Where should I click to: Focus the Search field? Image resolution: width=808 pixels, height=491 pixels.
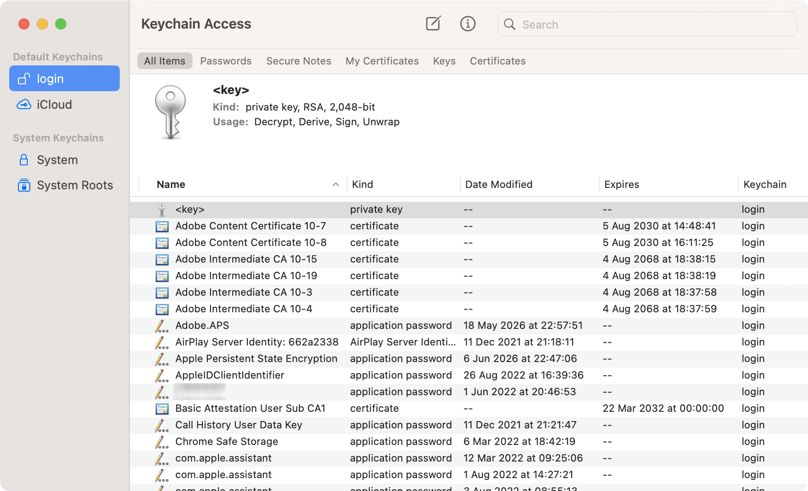(647, 24)
